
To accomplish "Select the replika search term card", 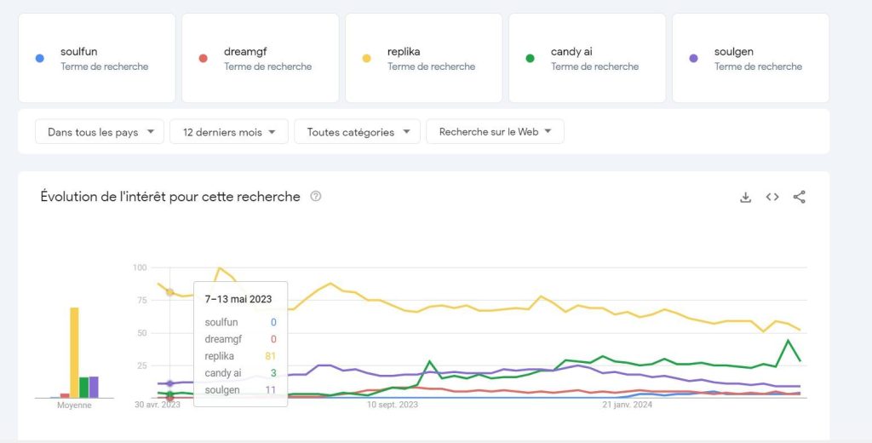I will (x=424, y=58).
